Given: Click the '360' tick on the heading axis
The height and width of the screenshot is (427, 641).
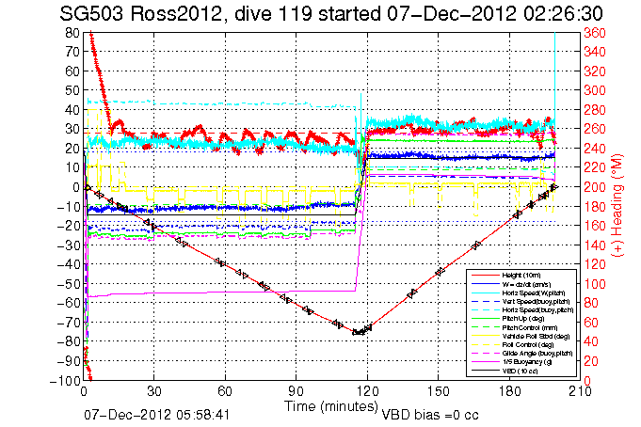Looking at the screenshot, I should point(595,33).
